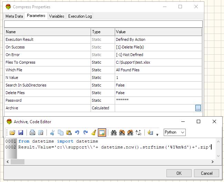The height and width of the screenshot is (182, 224).
Task: Click the Which File parameter name
Action: coord(14,70)
